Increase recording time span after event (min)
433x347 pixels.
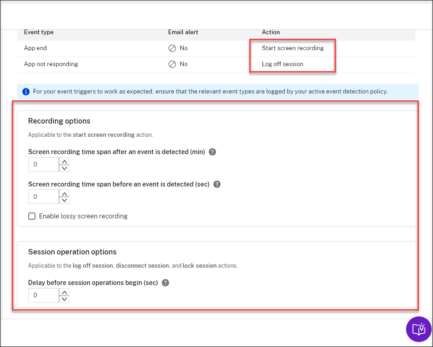[64, 161]
